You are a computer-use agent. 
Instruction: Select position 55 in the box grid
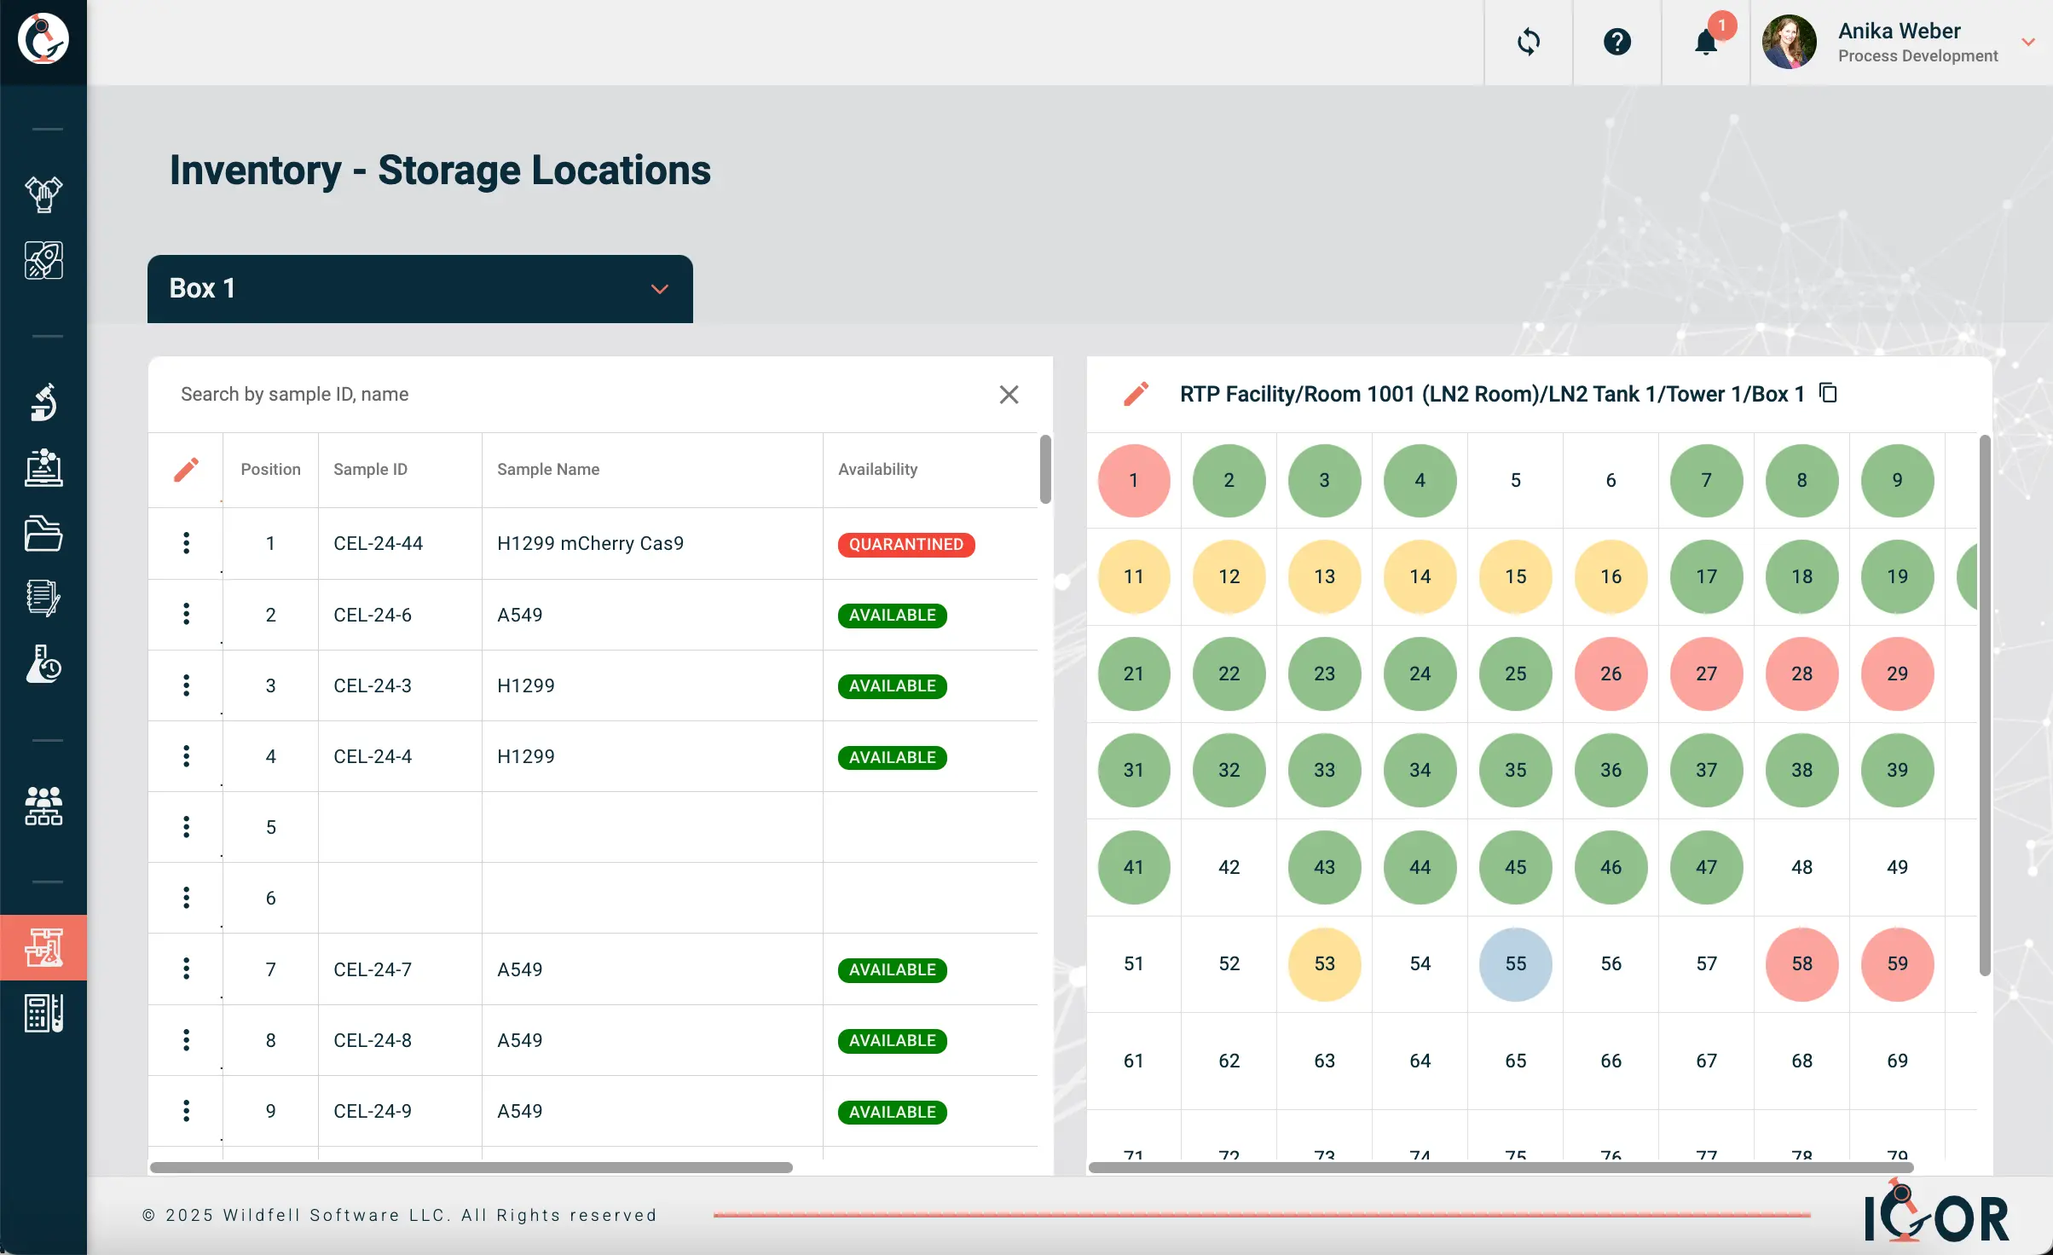click(1515, 964)
